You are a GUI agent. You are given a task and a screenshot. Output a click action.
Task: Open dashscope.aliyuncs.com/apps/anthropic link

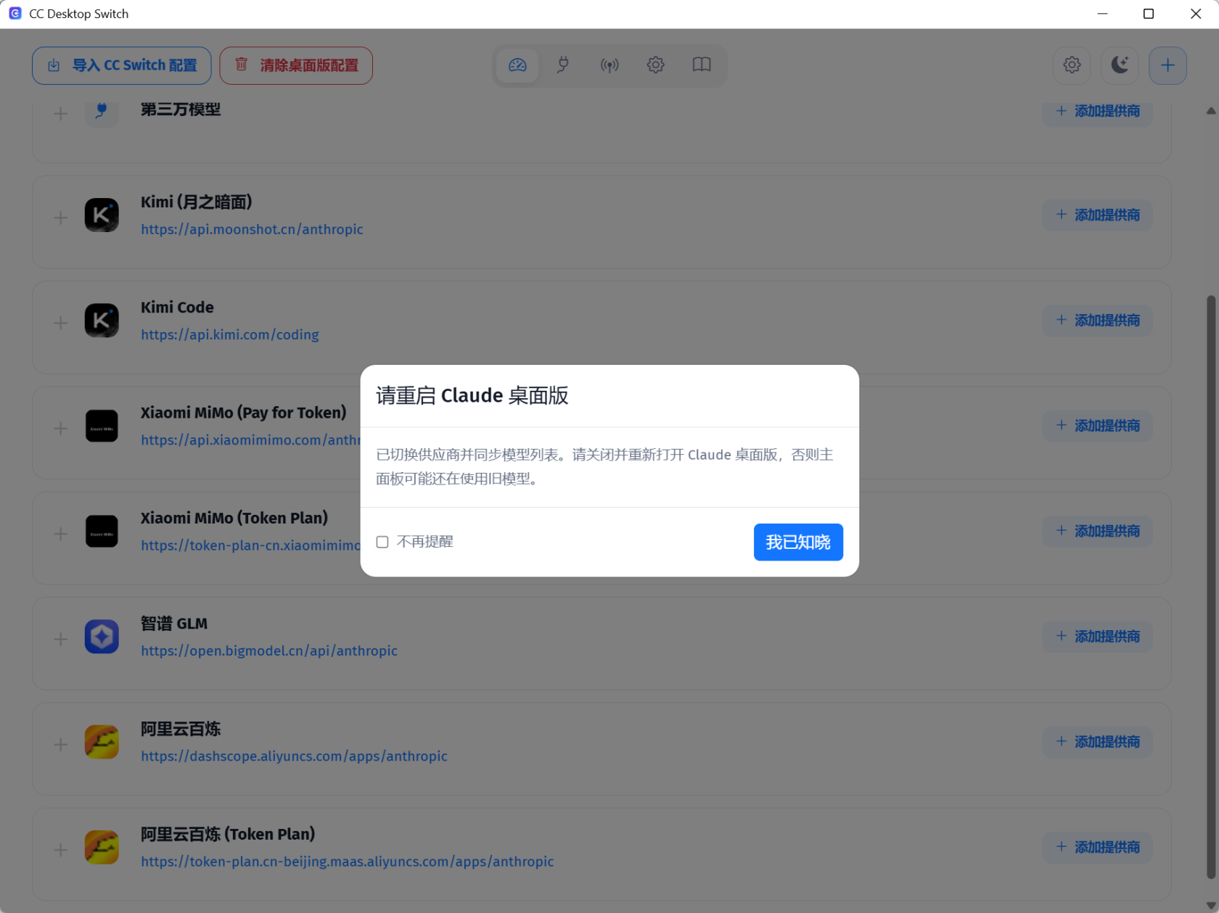[x=294, y=756]
